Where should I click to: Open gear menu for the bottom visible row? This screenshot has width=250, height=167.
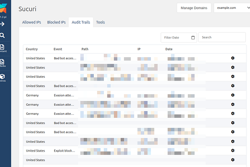coord(233,159)
